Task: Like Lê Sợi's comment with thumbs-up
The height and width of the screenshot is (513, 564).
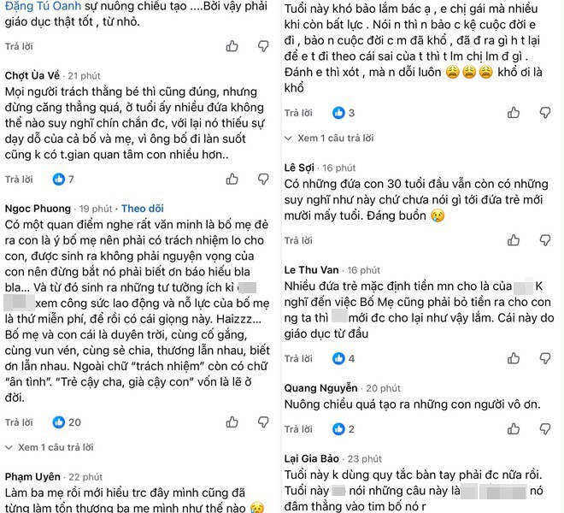Action: (514, 240)
